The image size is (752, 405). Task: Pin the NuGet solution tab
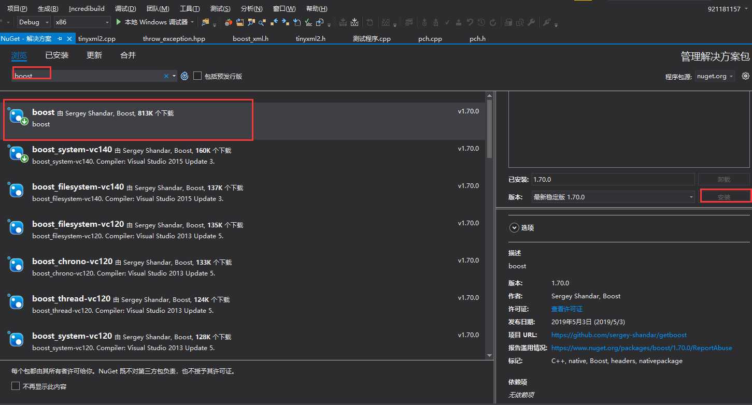[x=60, y=38]
